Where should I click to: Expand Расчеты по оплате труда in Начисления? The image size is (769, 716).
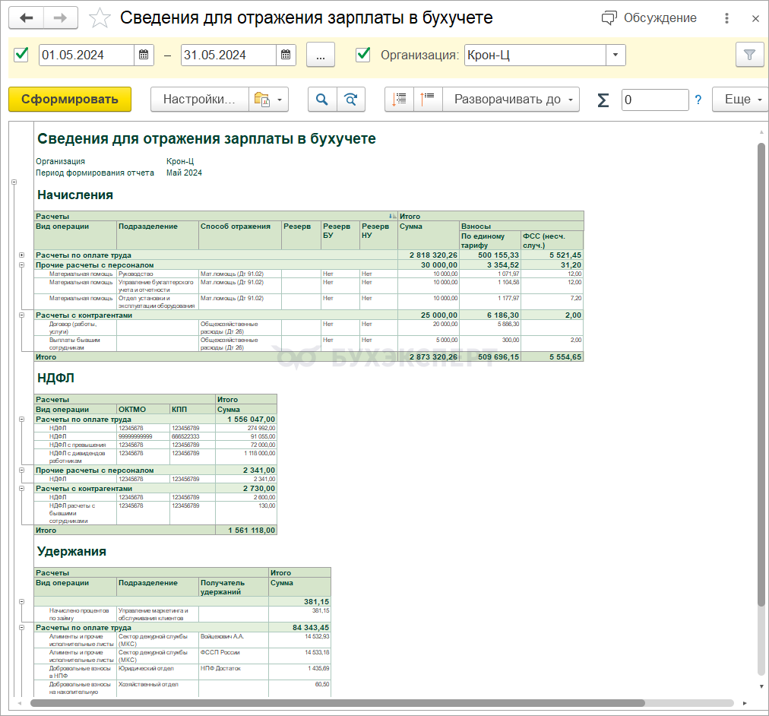[x=21, y=255]
